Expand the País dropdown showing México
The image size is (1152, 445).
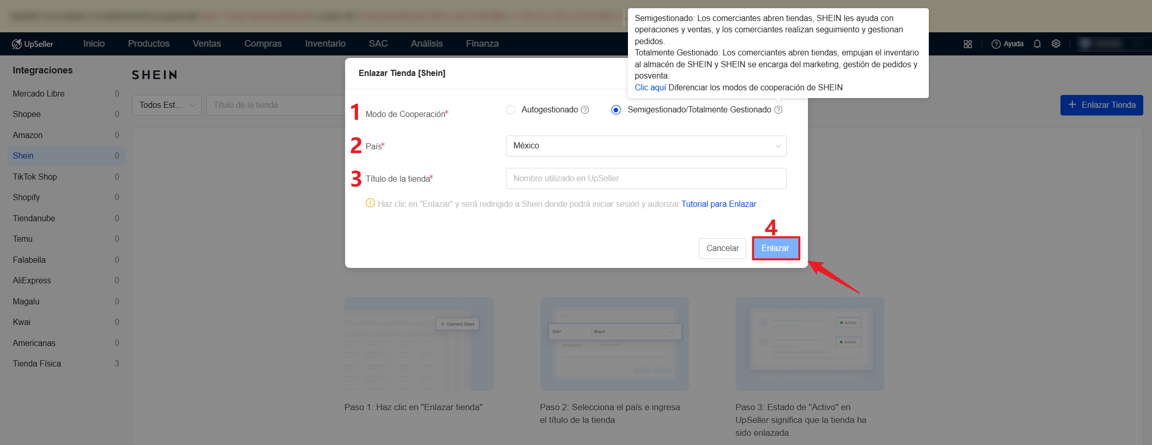(646, 146)
